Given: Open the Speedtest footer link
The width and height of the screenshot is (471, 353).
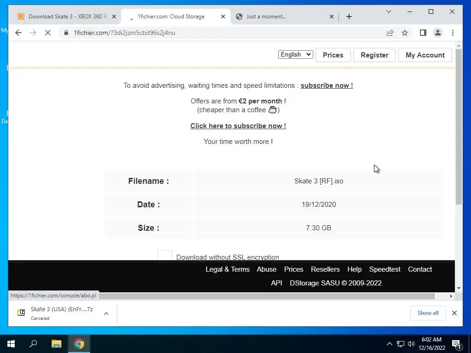Looking at the screenshot, I should 385,269.
